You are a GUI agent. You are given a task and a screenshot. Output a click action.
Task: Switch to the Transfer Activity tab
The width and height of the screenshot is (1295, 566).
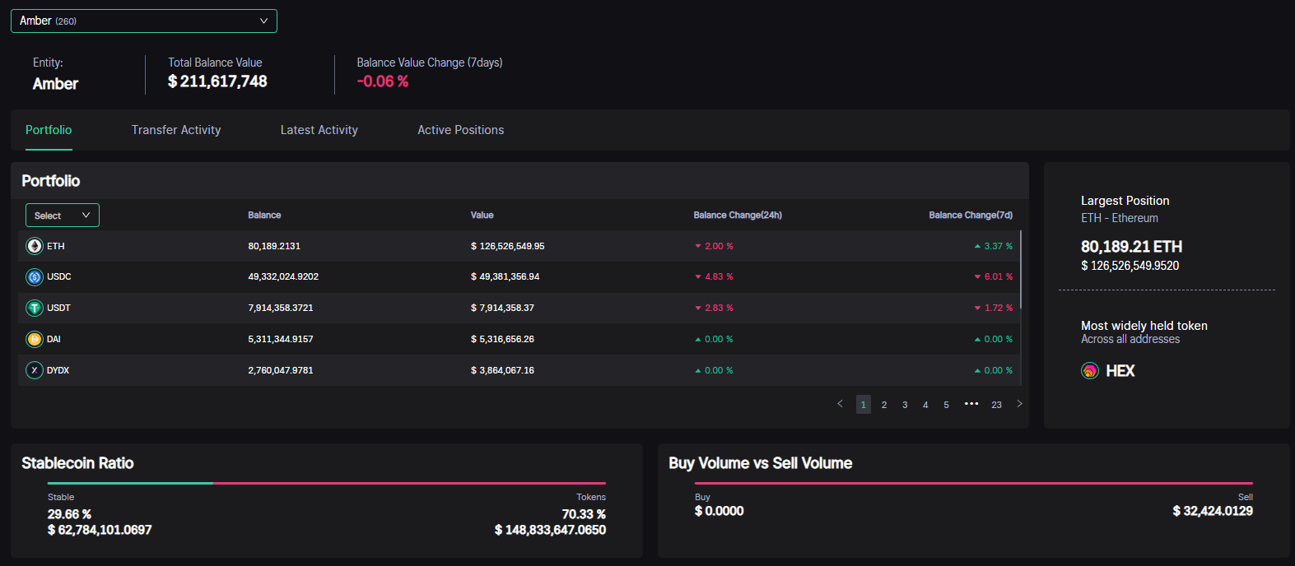[176, 130]
